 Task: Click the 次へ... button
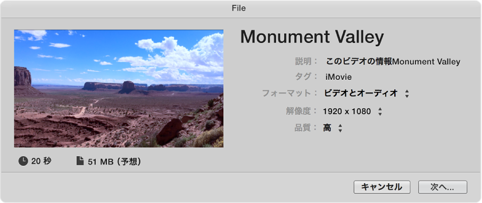click(442, 187)
